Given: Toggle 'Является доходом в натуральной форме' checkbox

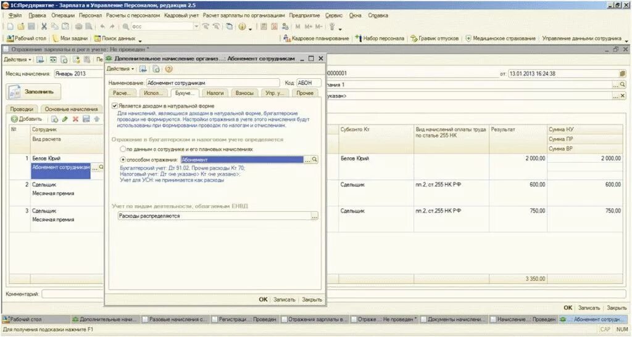Looking at the screenshot, I should pyautogui.click(x=115, y=106).
